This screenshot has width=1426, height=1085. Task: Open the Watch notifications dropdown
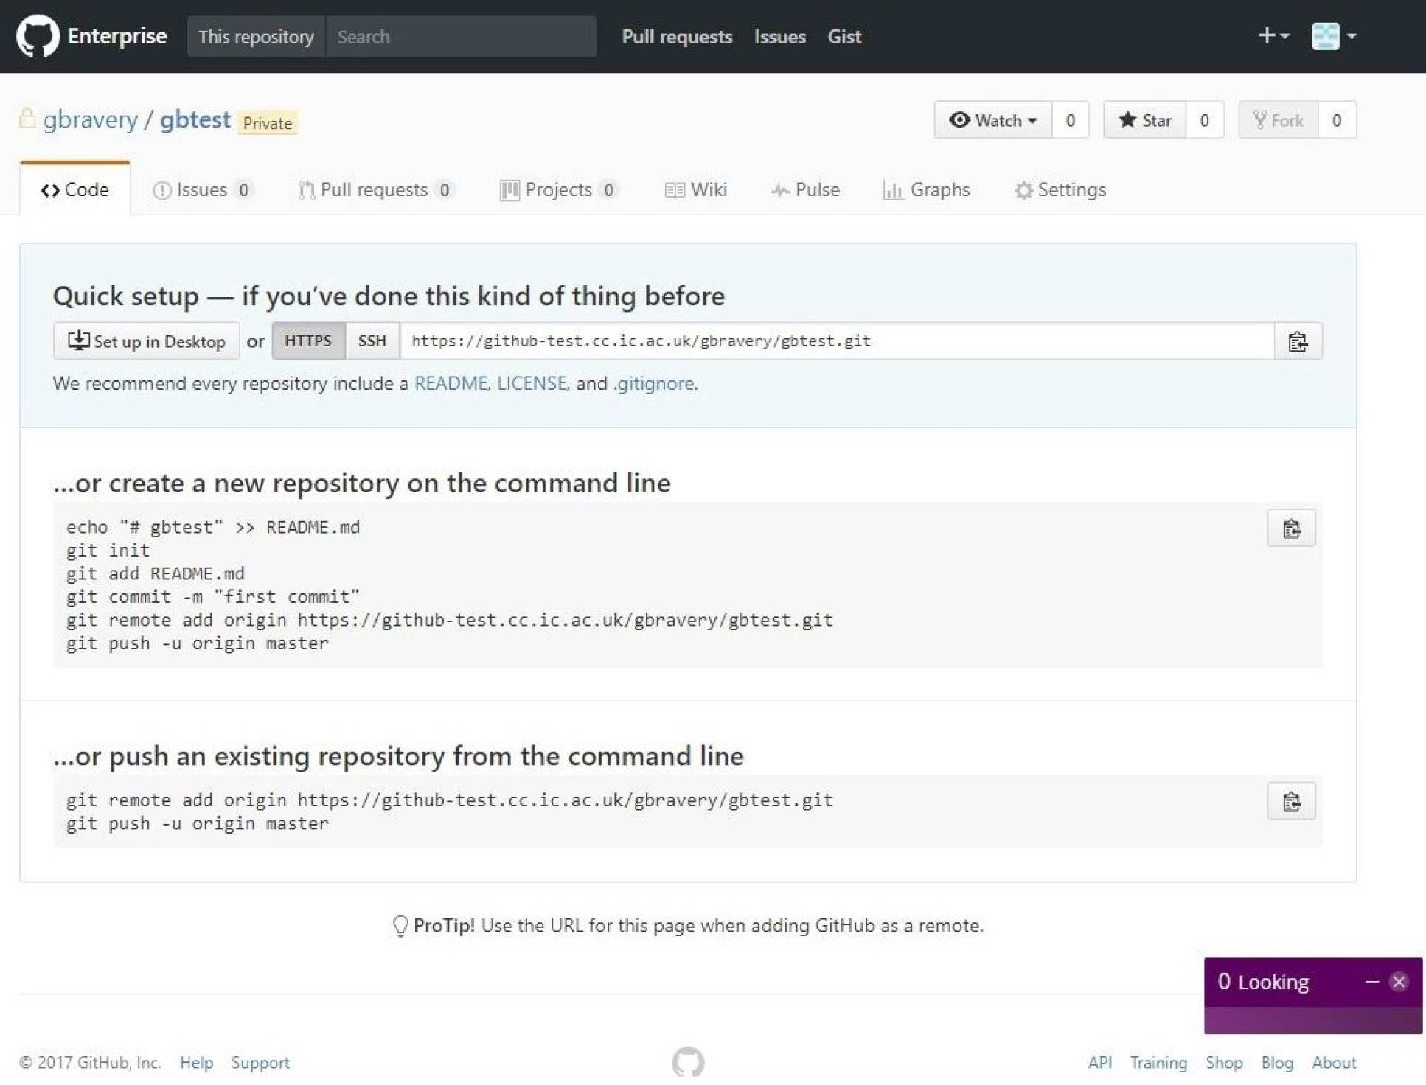click(x=992, y=120)
